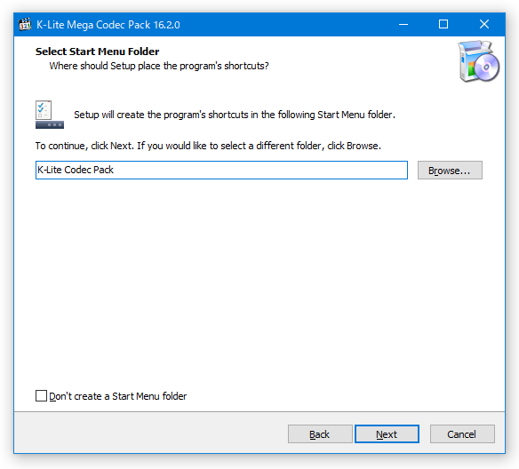Image resolution: width=519 pixels, height=469 pixels.
Task: Click the "Where should Setup place" subtitle
Action: click(159, 66)
